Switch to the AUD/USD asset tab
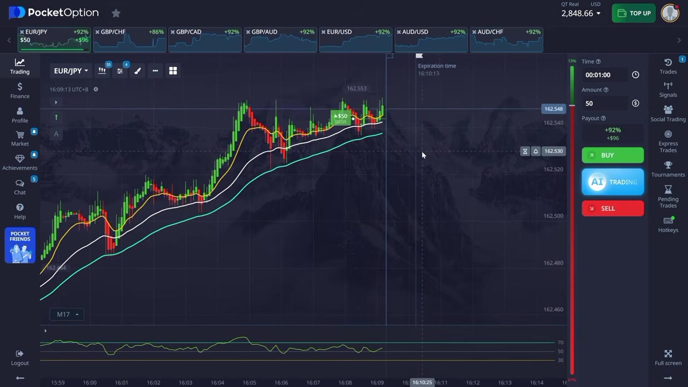The width and height of the screenshot is (688, 387). pos(431,40)
